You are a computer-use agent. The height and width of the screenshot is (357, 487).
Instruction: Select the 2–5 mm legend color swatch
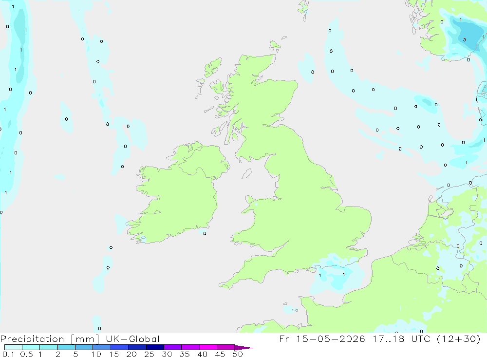(x=66, y=347)
